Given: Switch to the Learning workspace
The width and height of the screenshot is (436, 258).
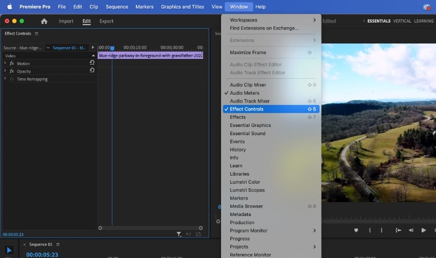Looking at the screenshot, I should (424, 21).
